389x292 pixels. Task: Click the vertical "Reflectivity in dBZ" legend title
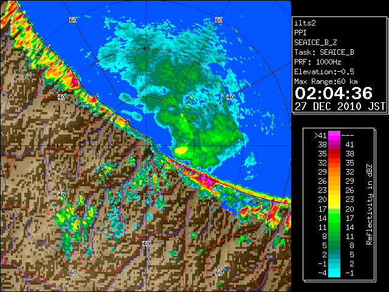coord(370,204)
